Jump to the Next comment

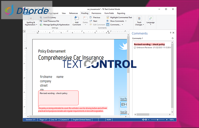[95, 21]
